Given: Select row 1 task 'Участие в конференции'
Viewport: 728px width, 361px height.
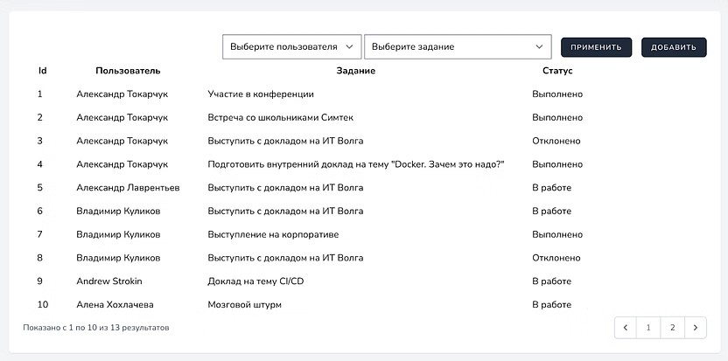Looking at the screenshot, I should pyautogui.click(x=261, y=94).
